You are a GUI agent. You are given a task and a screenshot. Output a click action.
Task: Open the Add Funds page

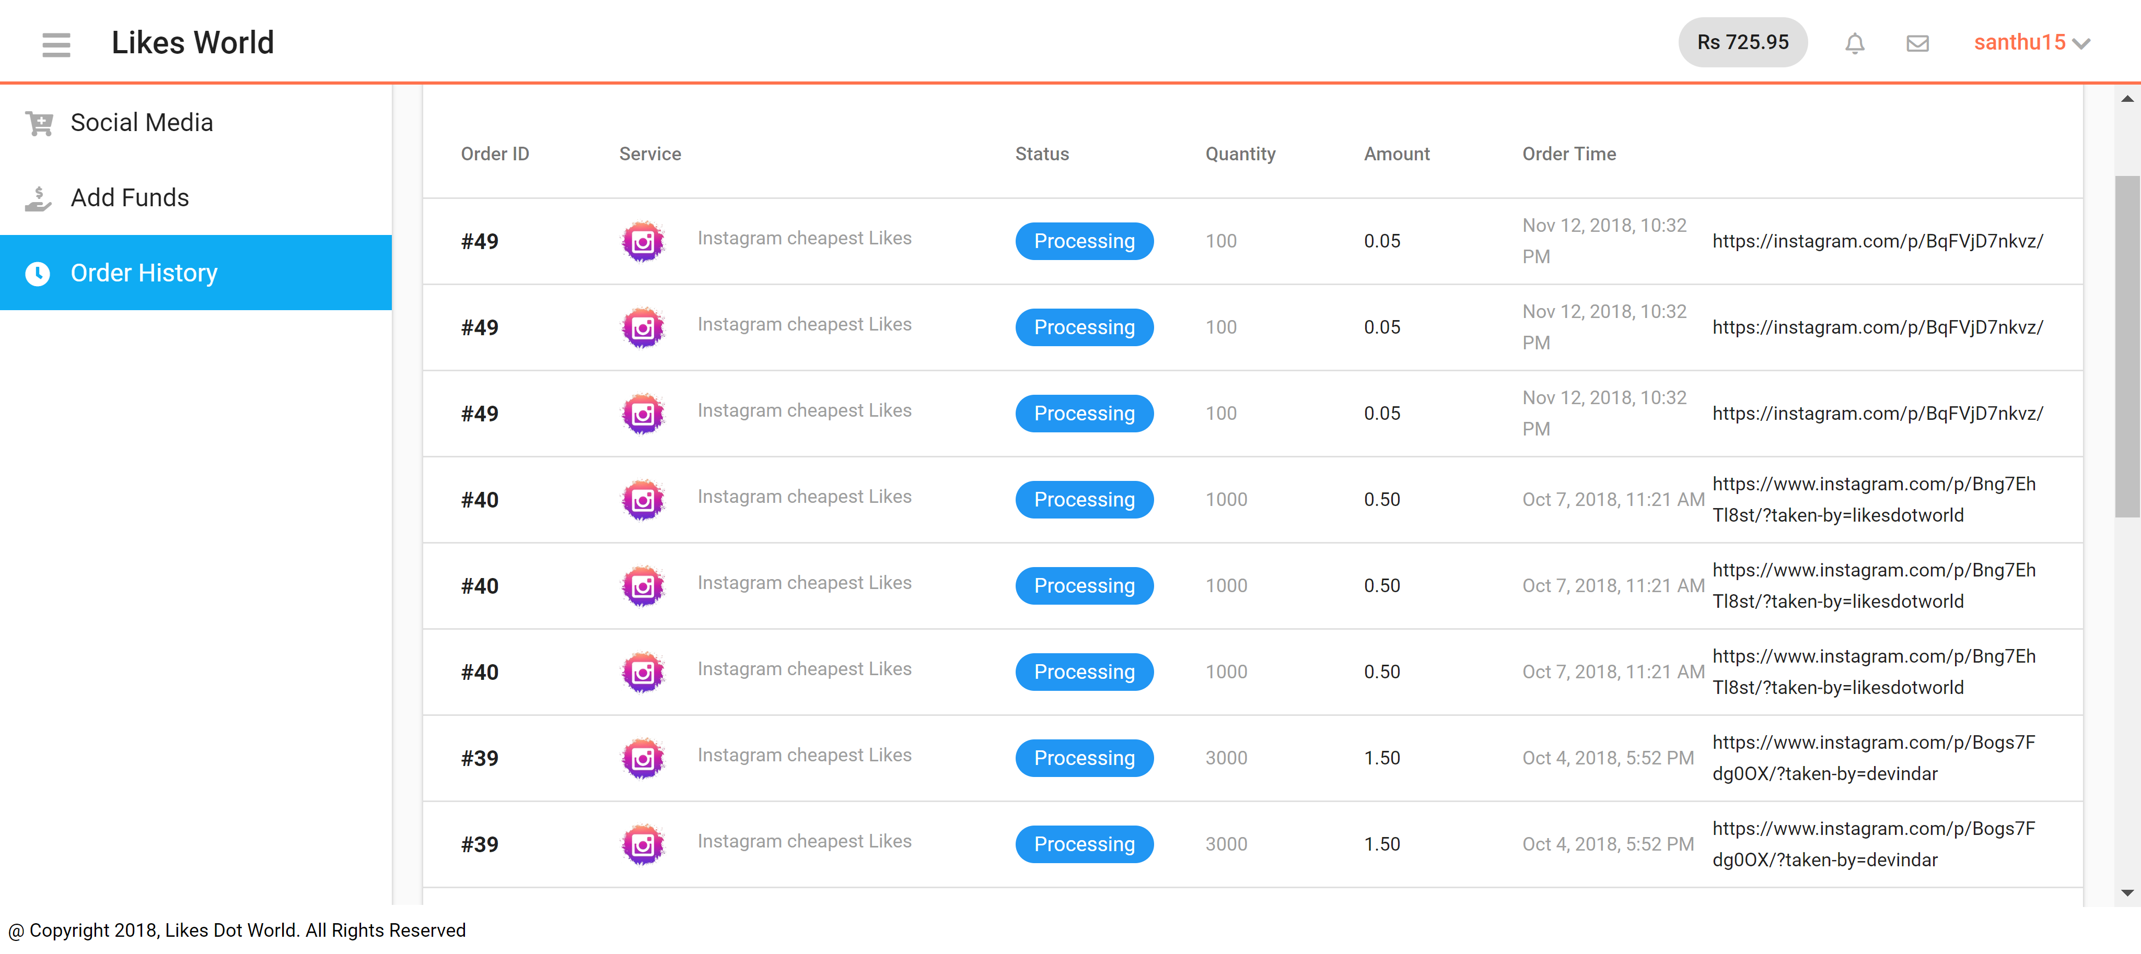(x=130, y=198)
